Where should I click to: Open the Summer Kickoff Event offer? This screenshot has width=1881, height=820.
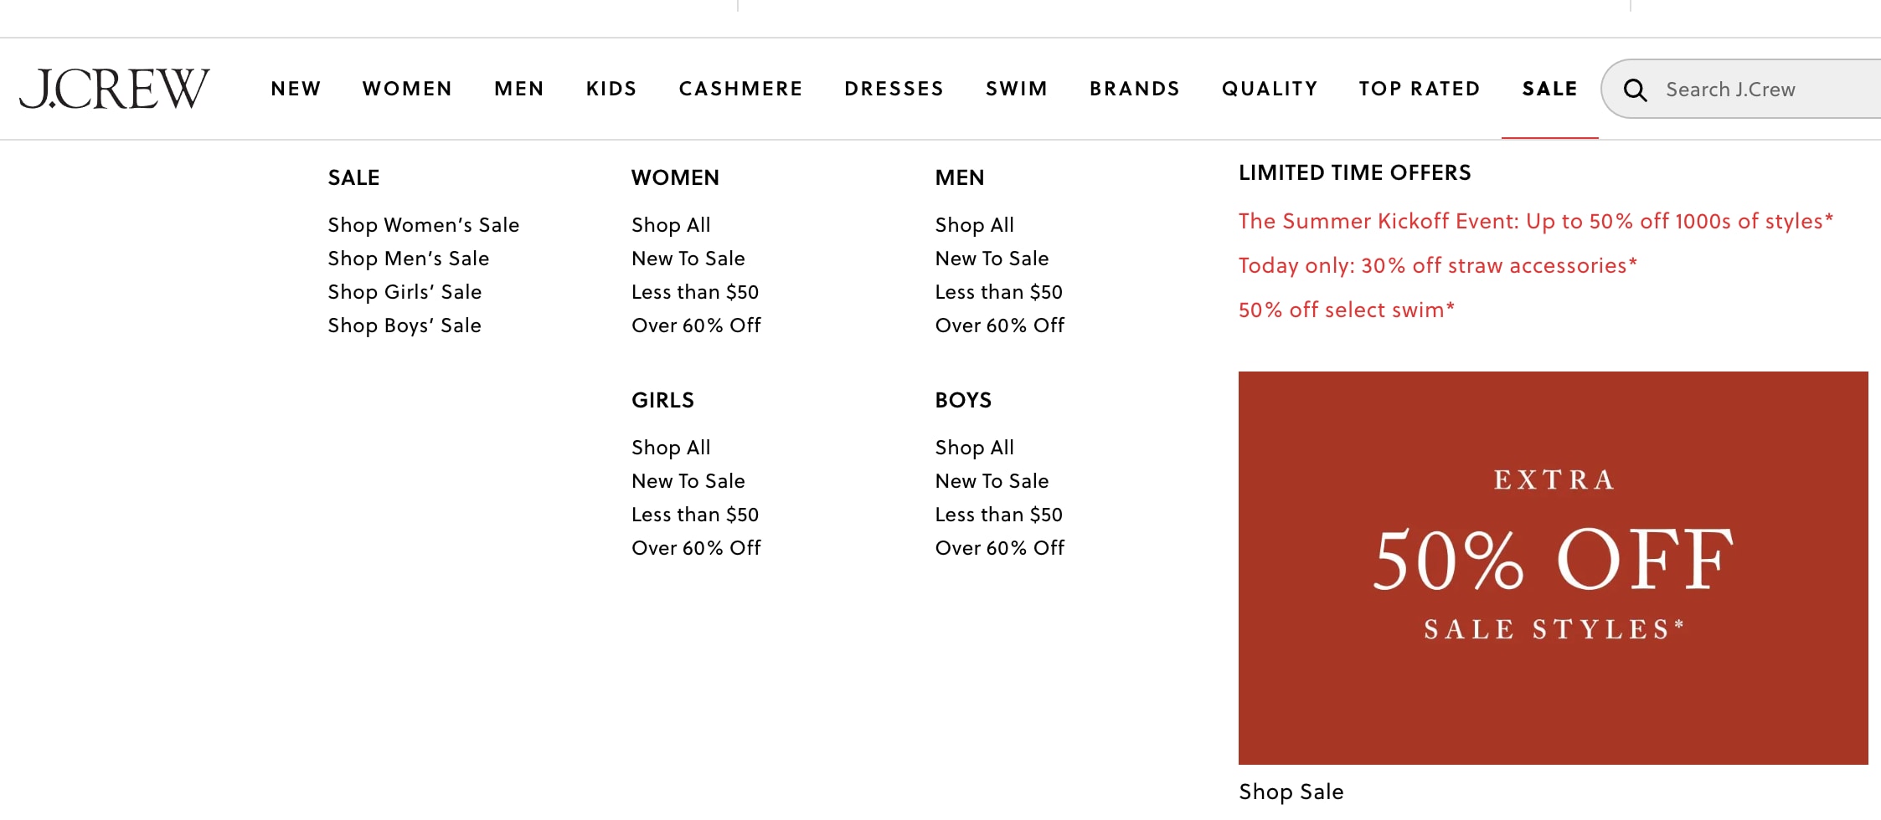1536,221
